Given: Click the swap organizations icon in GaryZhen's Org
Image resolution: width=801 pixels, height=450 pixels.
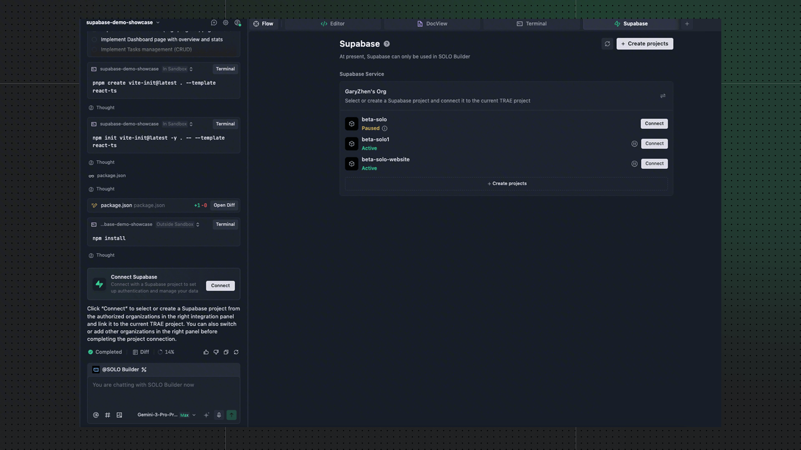Looking at the screenshot, I should tap(663, 96).
